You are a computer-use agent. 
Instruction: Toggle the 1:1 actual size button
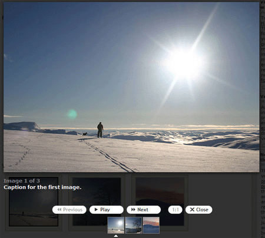point(175,210)
